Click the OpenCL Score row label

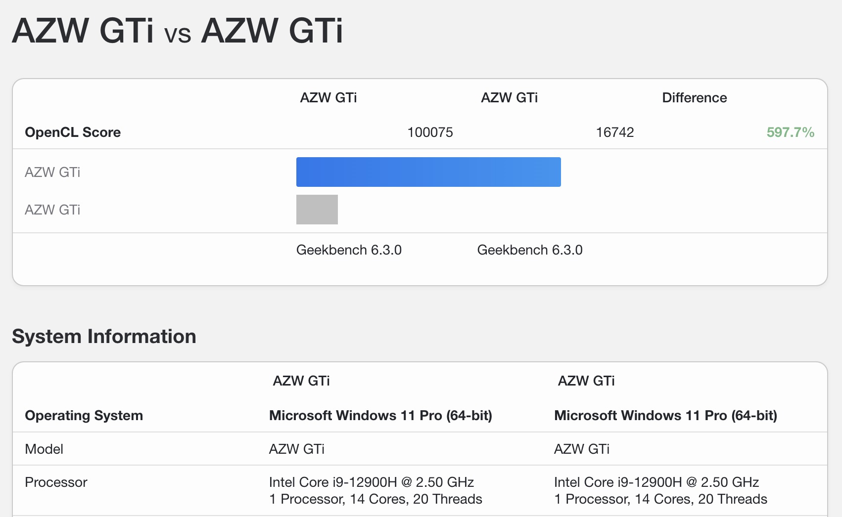73,132
